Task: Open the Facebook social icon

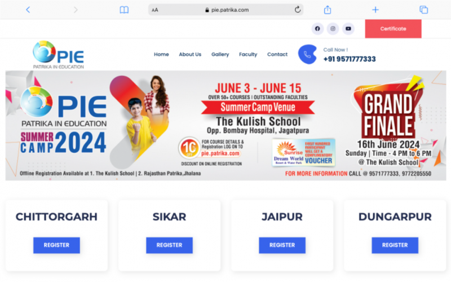Action: [317, 29]
